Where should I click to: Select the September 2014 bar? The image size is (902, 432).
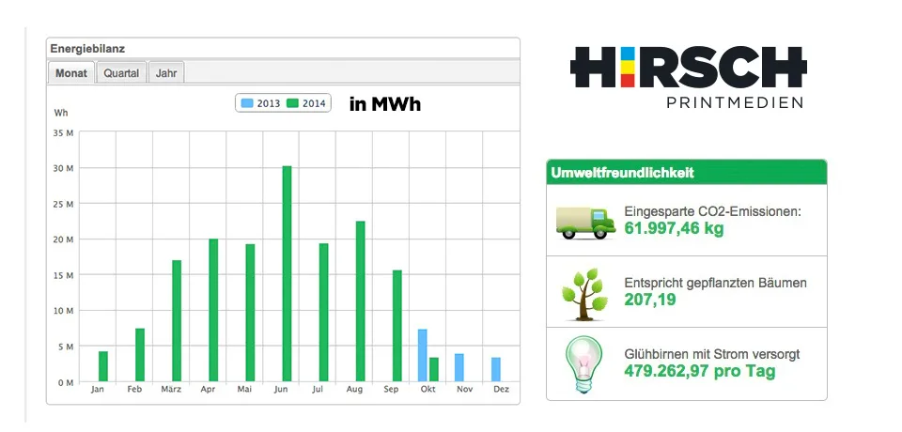pyautogui.click(x=397, y=326)
